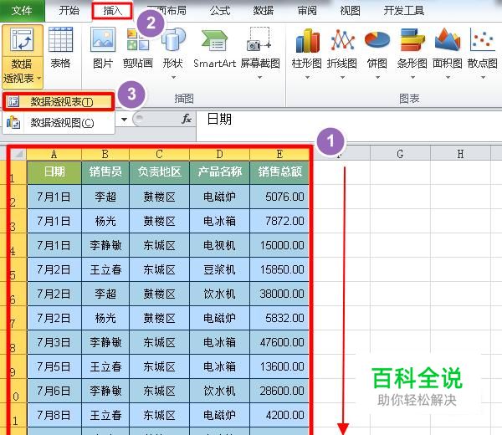Screen dimensions: 502x435
Task: Insert a 柱形图 column chart
Action: [x=307, y=40]
